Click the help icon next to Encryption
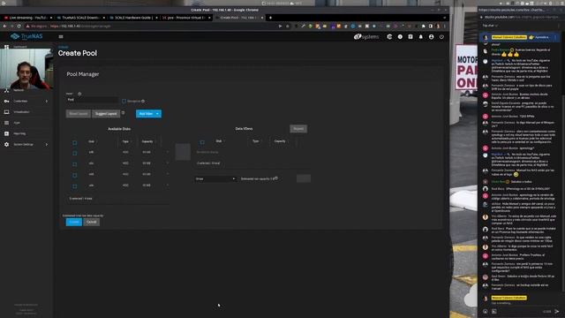 [143, 102]
